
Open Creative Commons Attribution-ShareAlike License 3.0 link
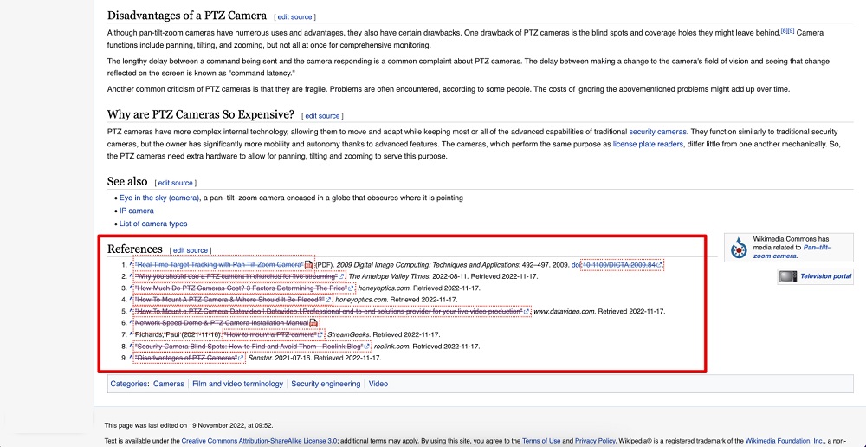259,442
